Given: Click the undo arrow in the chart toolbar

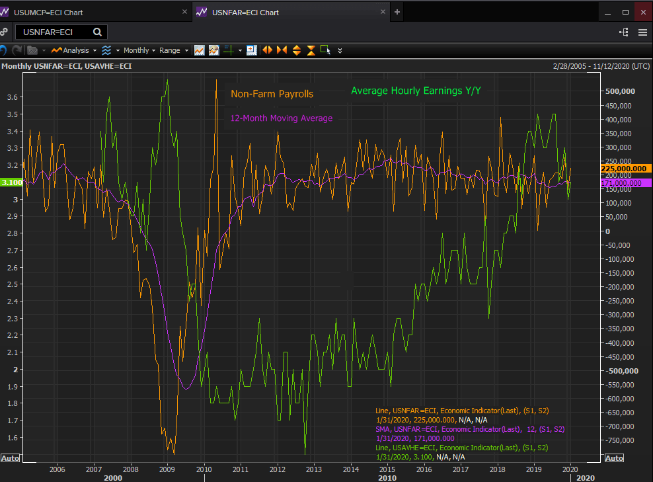Looking at the screenshot, I should tap(3, 50).
